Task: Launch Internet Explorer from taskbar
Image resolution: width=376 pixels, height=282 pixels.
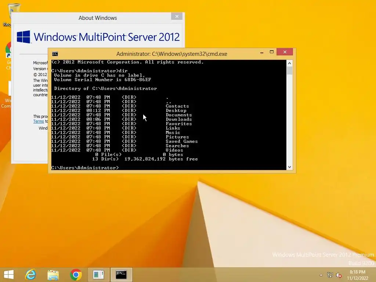Action: pos(31,275)
